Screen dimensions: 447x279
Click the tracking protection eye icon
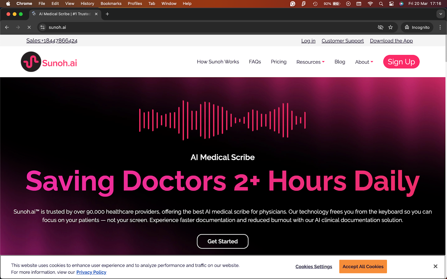pos(380,27)
